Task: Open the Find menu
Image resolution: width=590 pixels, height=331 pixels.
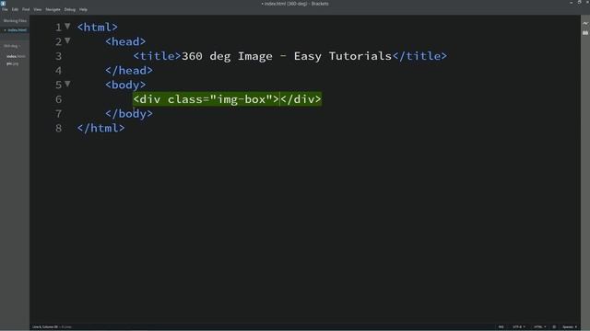Action: (26, 9)
